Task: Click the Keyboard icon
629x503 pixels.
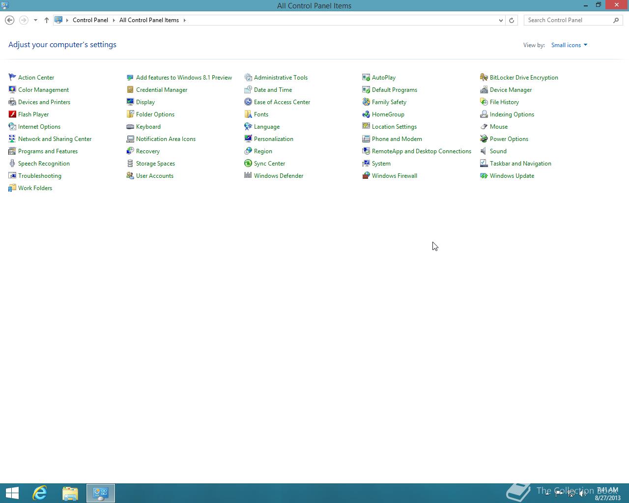Action: click(x=130, y=127)
